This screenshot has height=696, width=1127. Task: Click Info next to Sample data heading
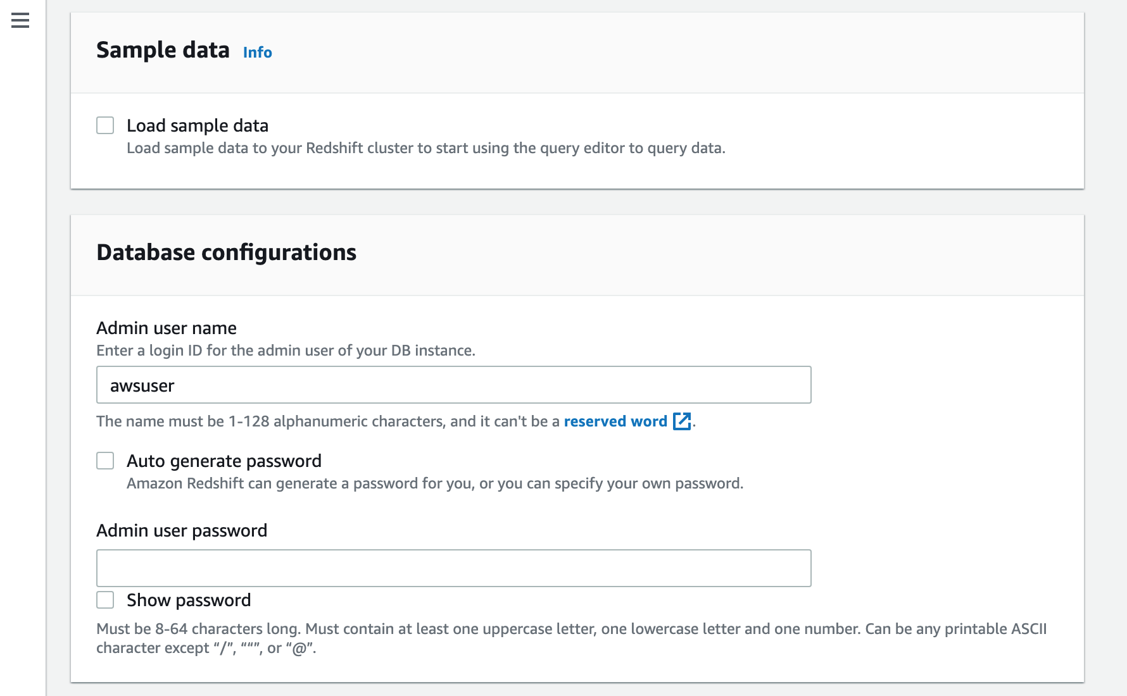[257, 52]
